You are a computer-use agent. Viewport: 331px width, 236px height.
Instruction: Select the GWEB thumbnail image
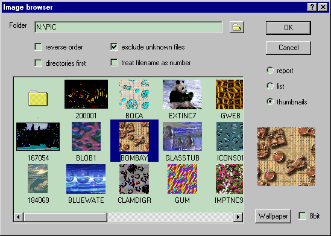pos(229,94)
